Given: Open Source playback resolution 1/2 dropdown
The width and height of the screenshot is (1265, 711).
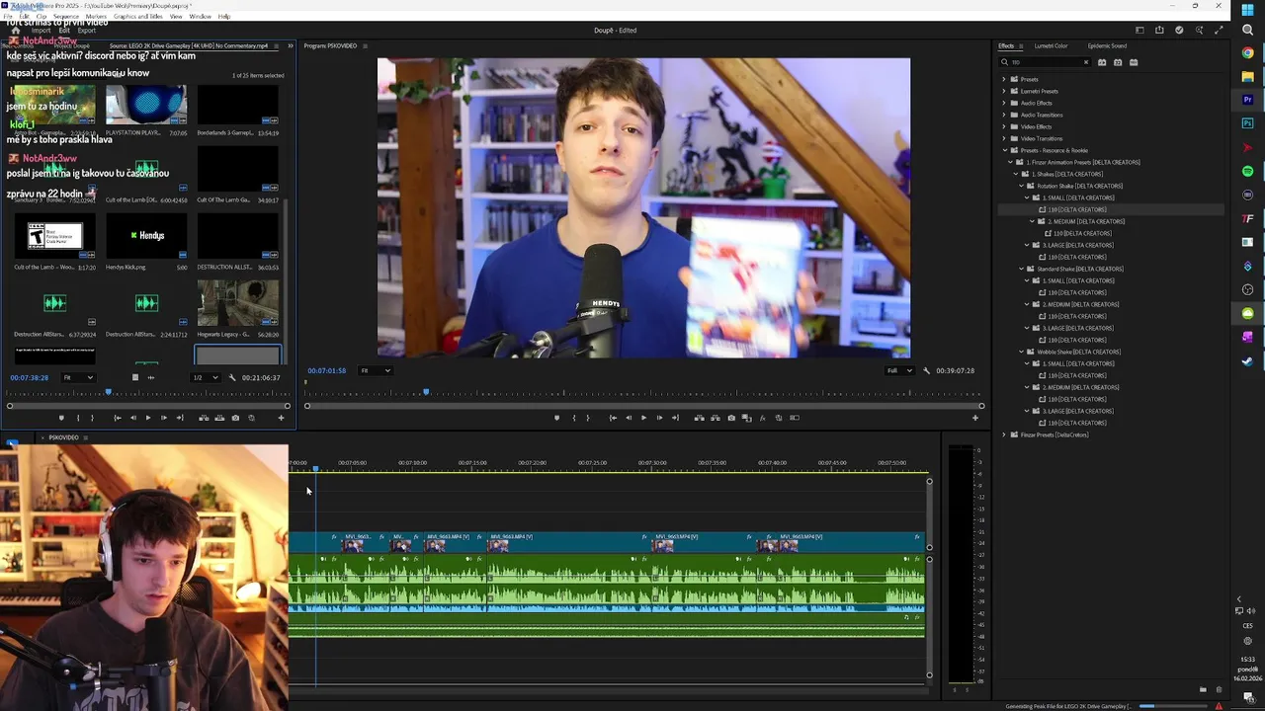Looking at the screenshot, I should 205,377.
